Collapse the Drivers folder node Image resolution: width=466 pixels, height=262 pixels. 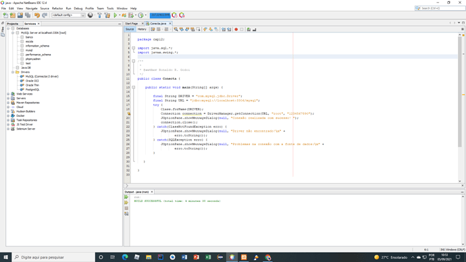tap(13, 72)
